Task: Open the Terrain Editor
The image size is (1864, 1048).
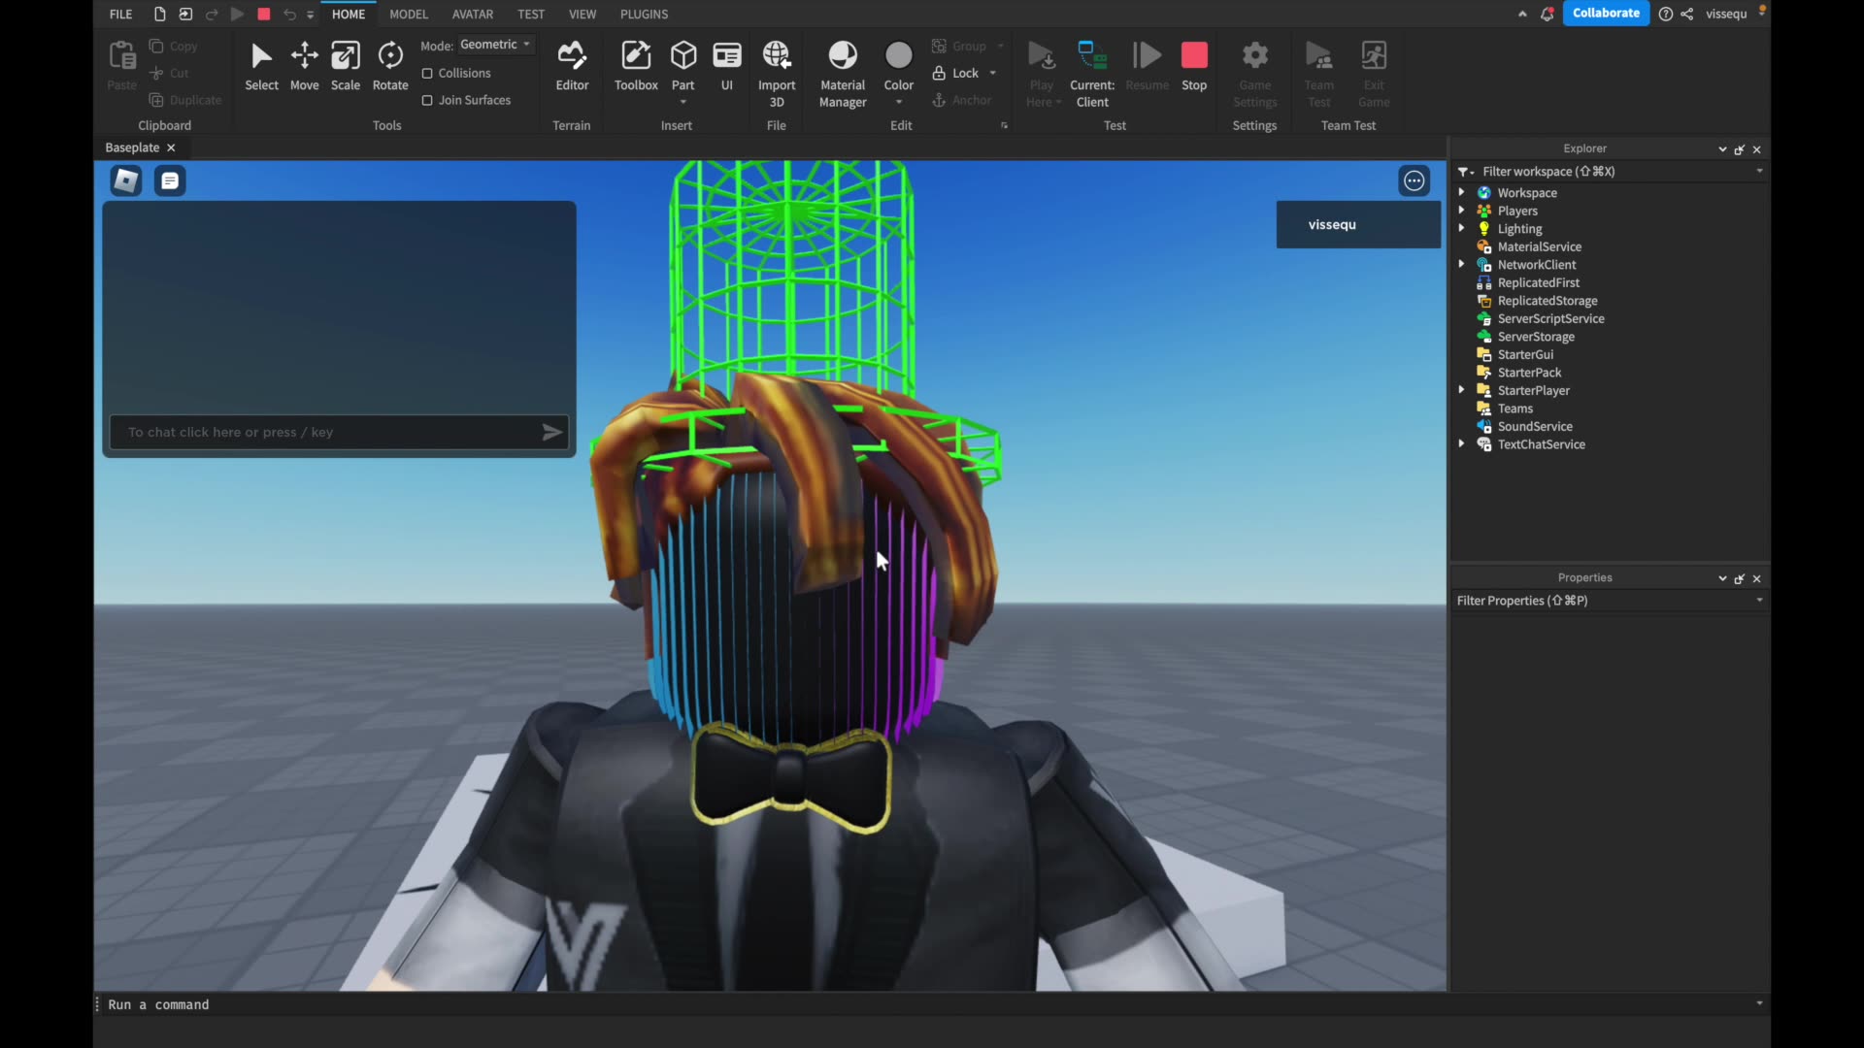Action: 571,65
